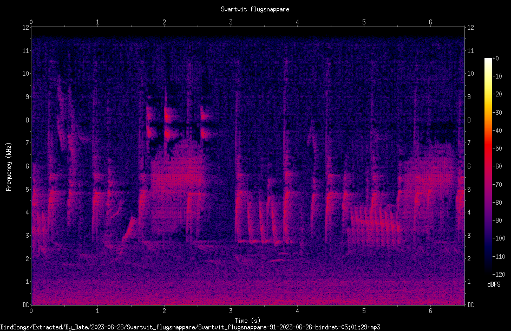Click the '1' tick on top time axis
This screenshot has width=511, height=331.
(x=97, y=22)
